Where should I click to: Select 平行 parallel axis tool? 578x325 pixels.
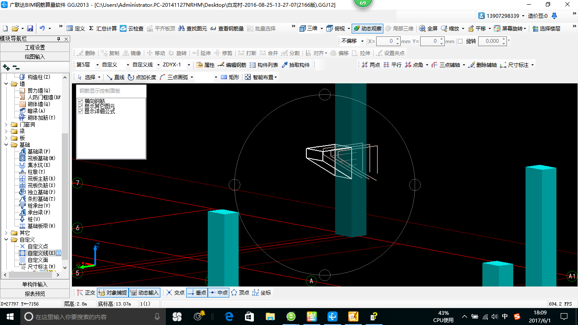pos(392,65)
